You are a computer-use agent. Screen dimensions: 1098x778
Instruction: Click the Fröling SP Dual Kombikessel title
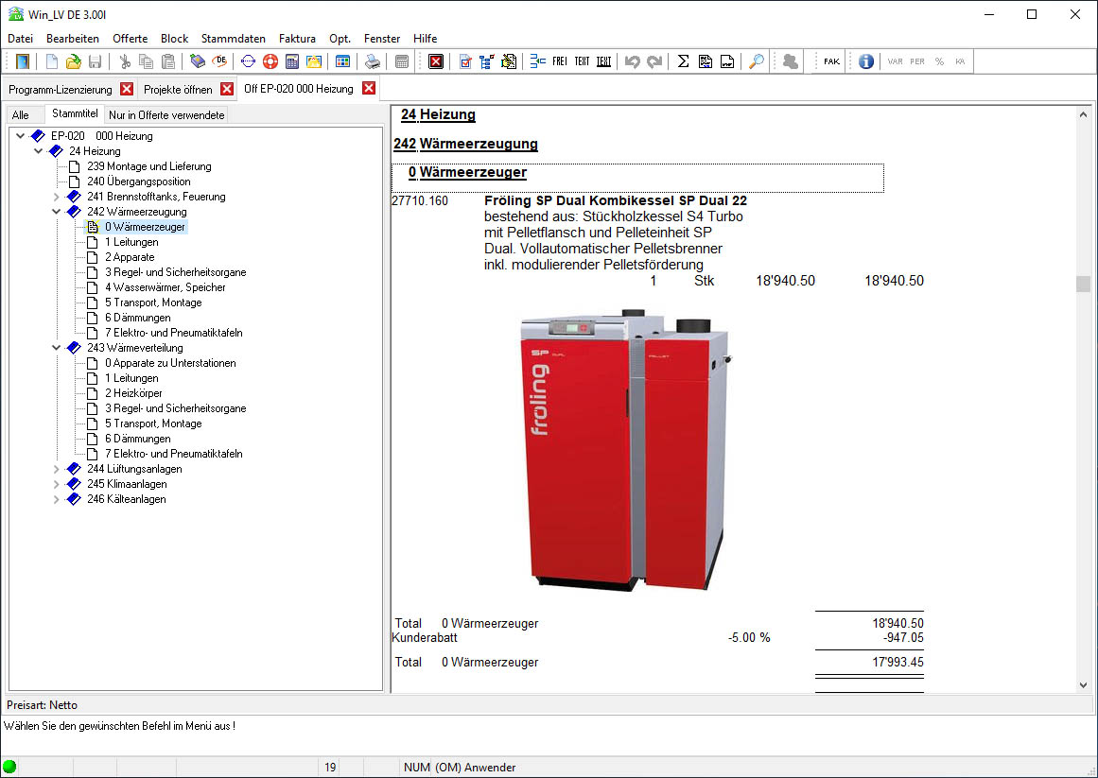[616, 200]
